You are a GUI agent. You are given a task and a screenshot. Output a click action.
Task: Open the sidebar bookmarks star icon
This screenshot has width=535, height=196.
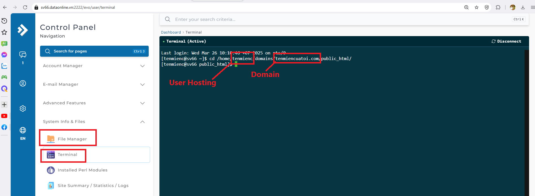[4, 32]
